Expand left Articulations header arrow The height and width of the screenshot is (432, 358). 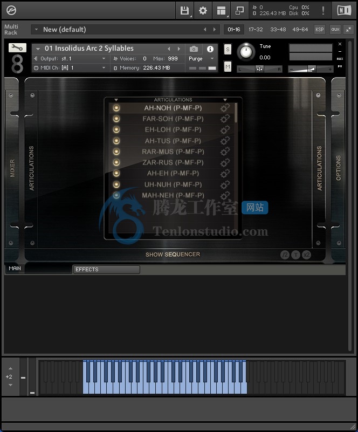coord(116,100)
